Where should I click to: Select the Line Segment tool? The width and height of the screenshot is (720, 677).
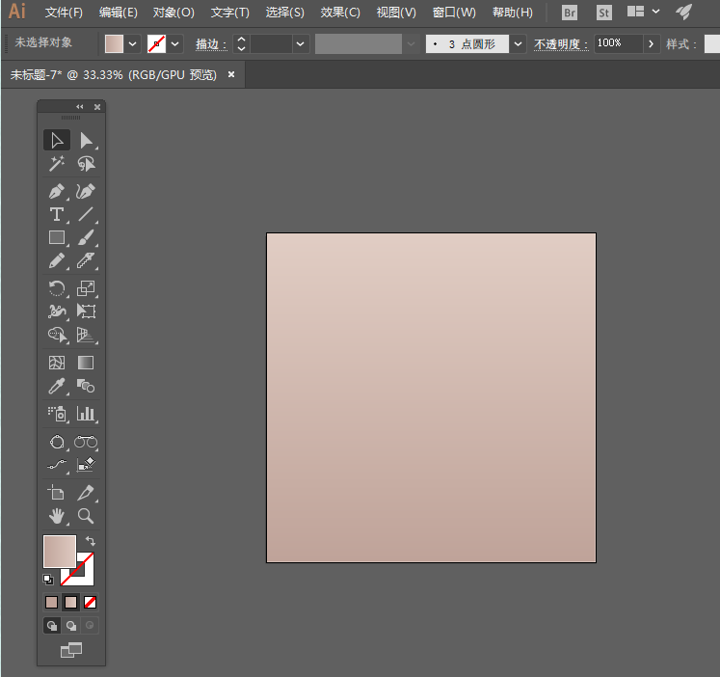coord(86,214)
